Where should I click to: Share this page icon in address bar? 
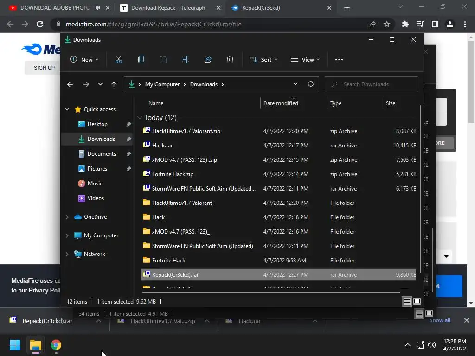372,24
